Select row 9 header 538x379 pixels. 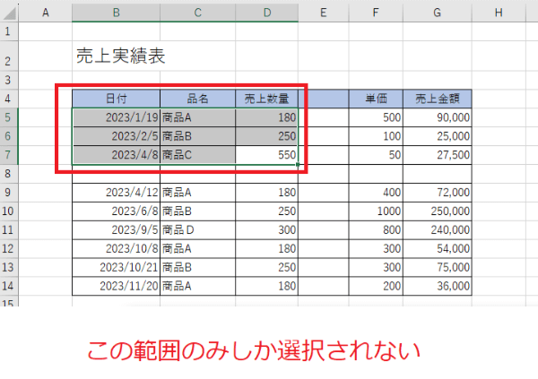tap(9, 193)
